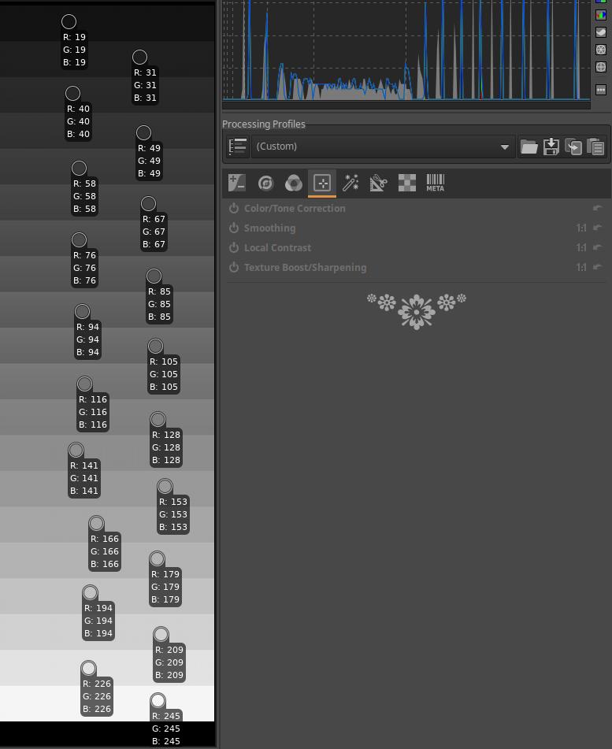This screenshot has height=749, width=612.
Task: Paste processing profile from clipboard
Action: [x=595, y=146]
